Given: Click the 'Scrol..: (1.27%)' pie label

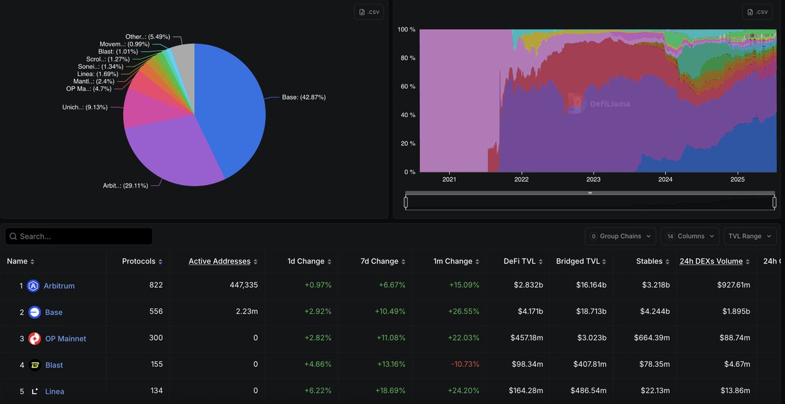Looking at the screenshot, I should (109, 59).
